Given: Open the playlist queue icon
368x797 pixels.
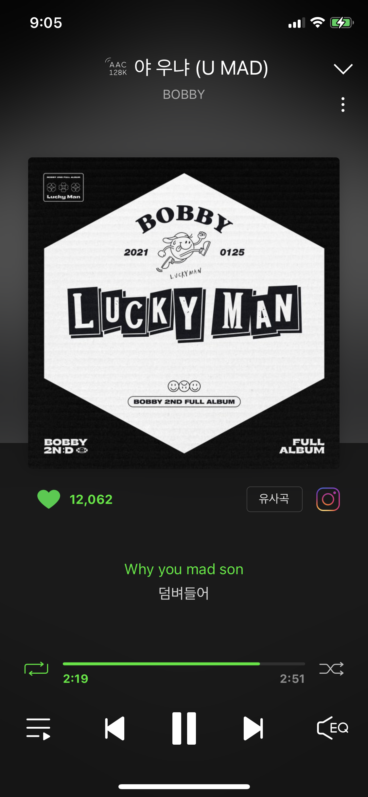Looking at the screenshot, I should (x=38, y=729).
